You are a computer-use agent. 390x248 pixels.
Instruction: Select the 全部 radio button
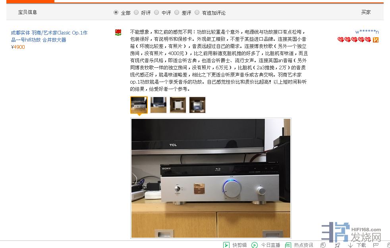pyautogui.click(x=116, y=12)
